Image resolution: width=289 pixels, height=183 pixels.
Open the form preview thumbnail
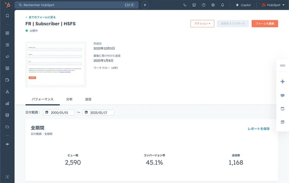(x=56, y=65)
